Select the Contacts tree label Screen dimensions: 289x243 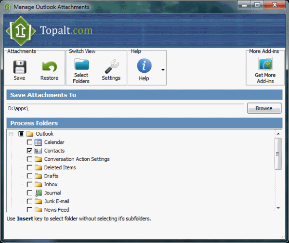click(x=54, y=151)
